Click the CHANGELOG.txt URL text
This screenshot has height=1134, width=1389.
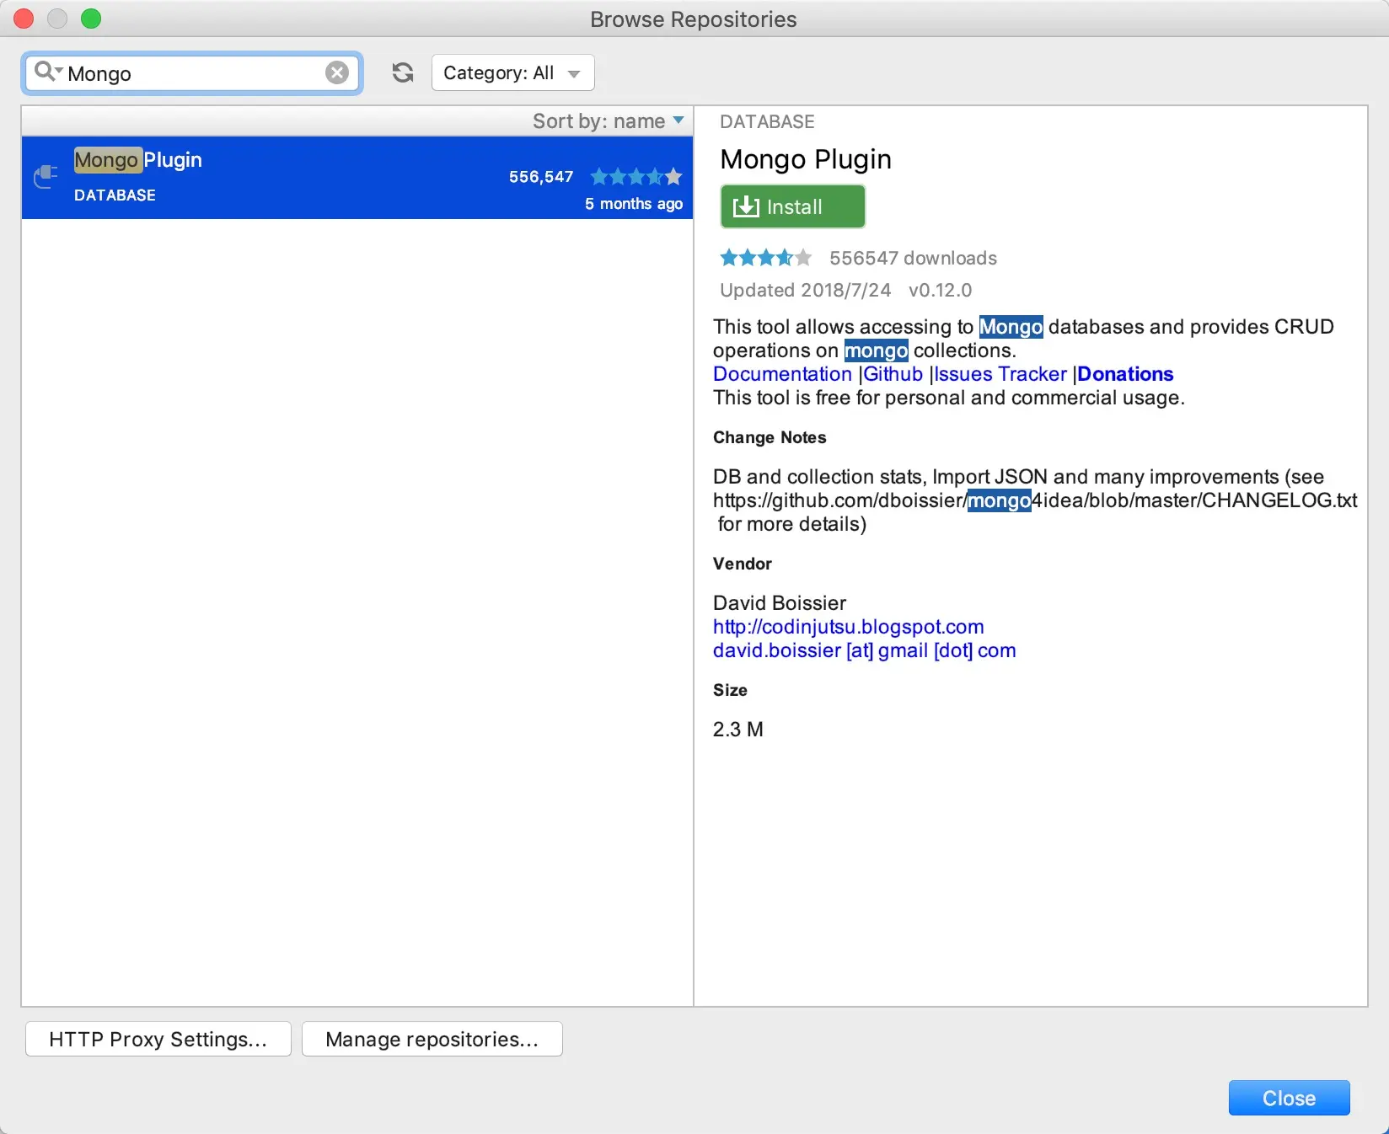(x=1035, y=500)
